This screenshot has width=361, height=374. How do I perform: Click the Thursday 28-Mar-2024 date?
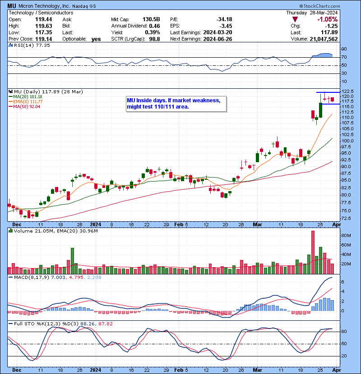click(312, 13)
